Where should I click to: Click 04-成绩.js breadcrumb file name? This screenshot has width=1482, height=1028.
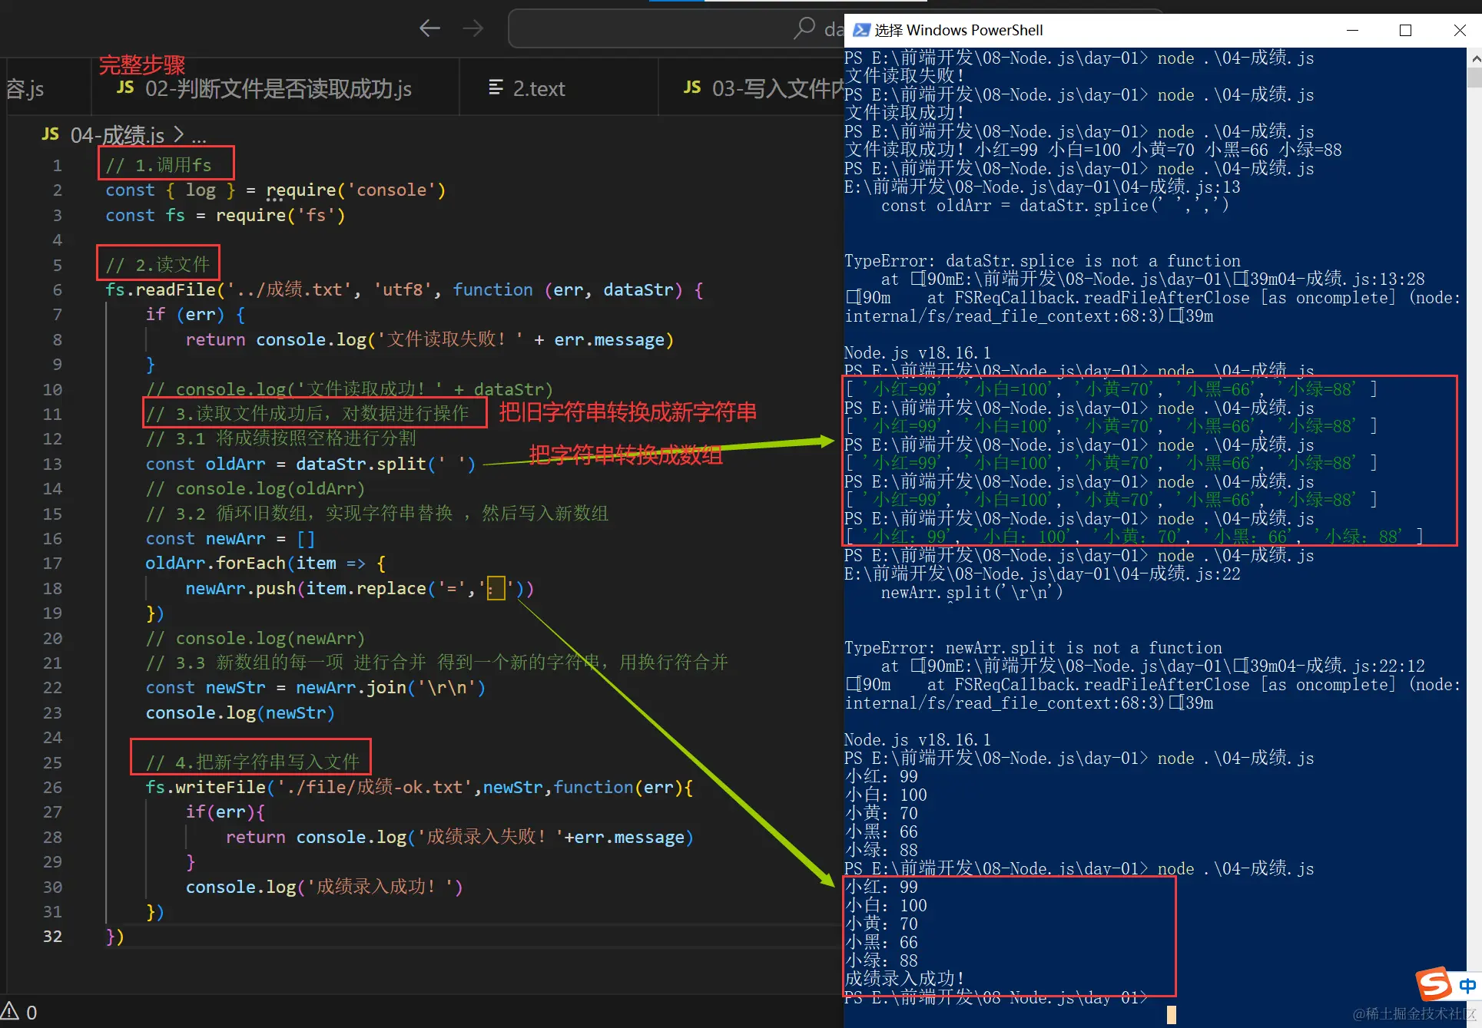coord(117,136)
